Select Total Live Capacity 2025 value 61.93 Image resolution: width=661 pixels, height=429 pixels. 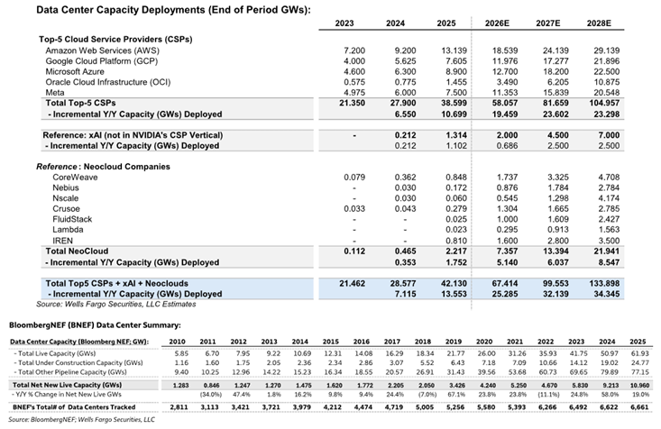(x=641, y=354)
